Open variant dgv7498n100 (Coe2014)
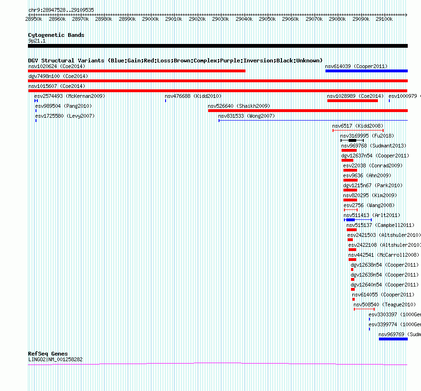Screen dimensions: 421x391 [x=58, y=76]
